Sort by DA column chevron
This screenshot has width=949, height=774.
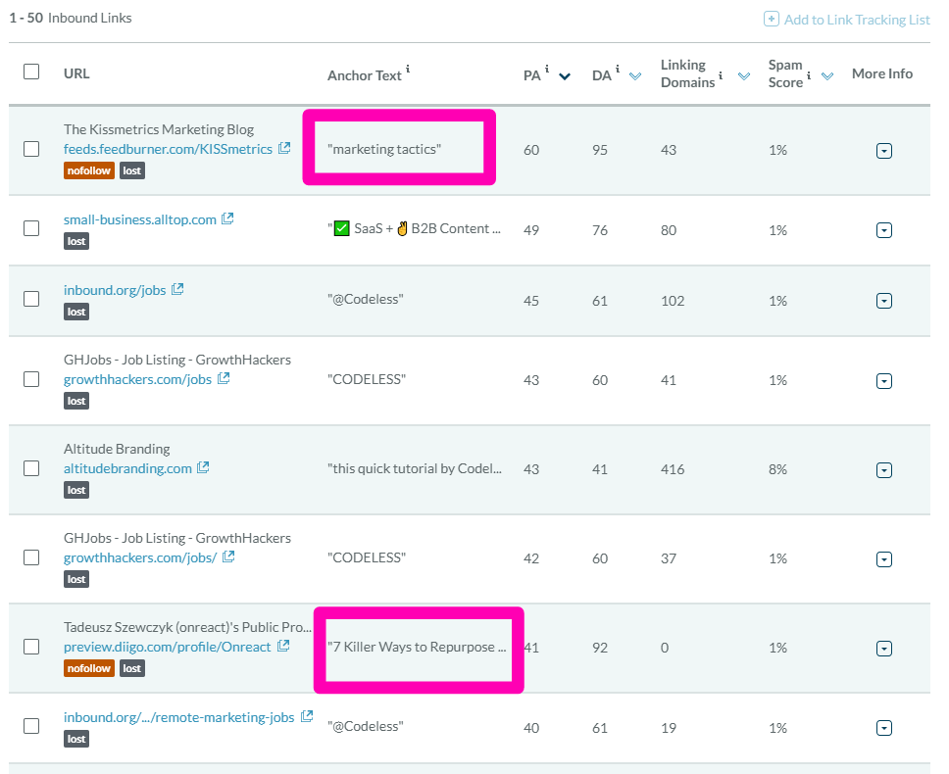[635, 76]
